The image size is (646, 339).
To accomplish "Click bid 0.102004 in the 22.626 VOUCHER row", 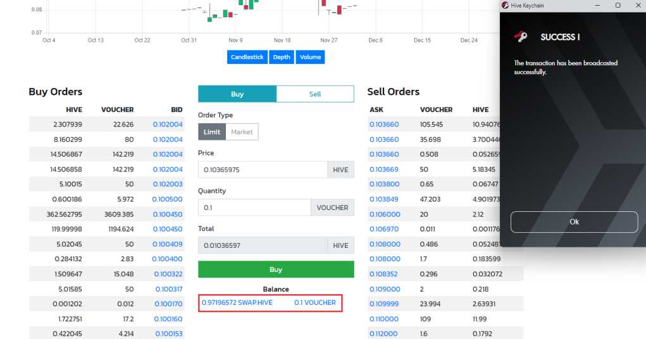I will coord(168,125).
